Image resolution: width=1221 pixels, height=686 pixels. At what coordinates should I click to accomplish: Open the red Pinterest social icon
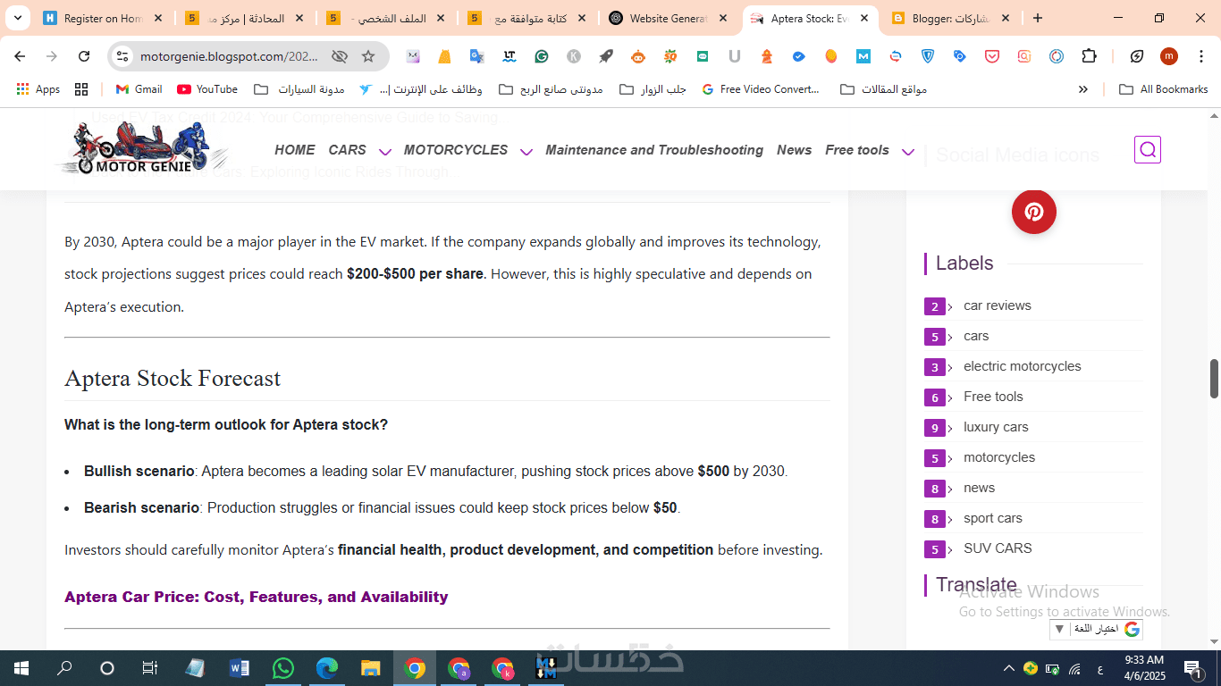point(1034,212)
